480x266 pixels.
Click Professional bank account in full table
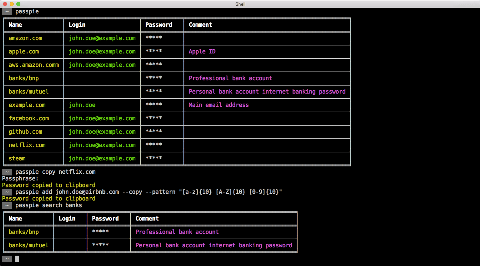pos(230,78)
